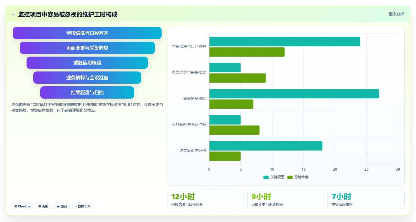Toggle the 落地难度 legend entry
This screenshot has height=222, width=416.
point(298,177)
